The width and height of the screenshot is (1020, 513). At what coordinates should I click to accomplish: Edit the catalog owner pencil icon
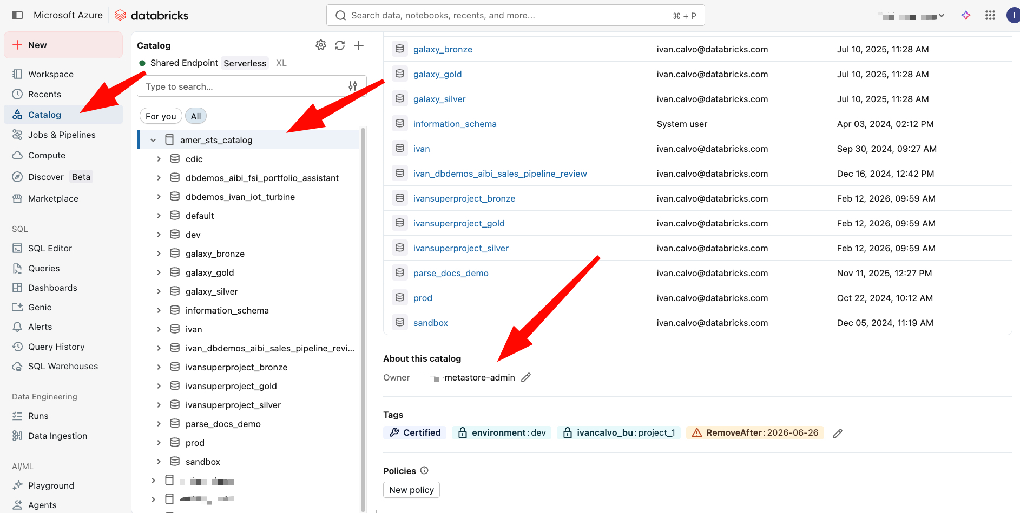(526, 378)
